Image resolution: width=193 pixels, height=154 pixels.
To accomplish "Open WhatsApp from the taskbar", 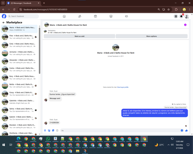I will click(x=48, y=139).
